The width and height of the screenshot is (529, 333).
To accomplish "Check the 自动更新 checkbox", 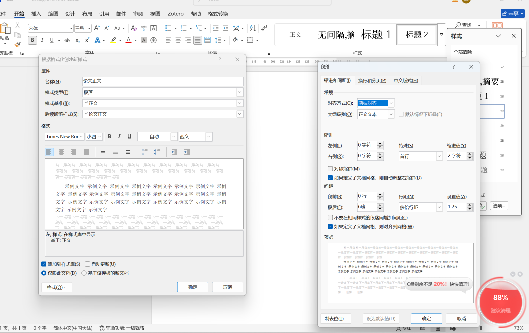I will pyautogui.click(x=87, y=264).
